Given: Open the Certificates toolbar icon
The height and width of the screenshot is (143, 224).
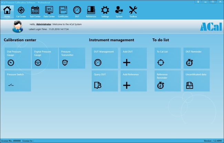Looking at the screenshot, I should [63, 12].
